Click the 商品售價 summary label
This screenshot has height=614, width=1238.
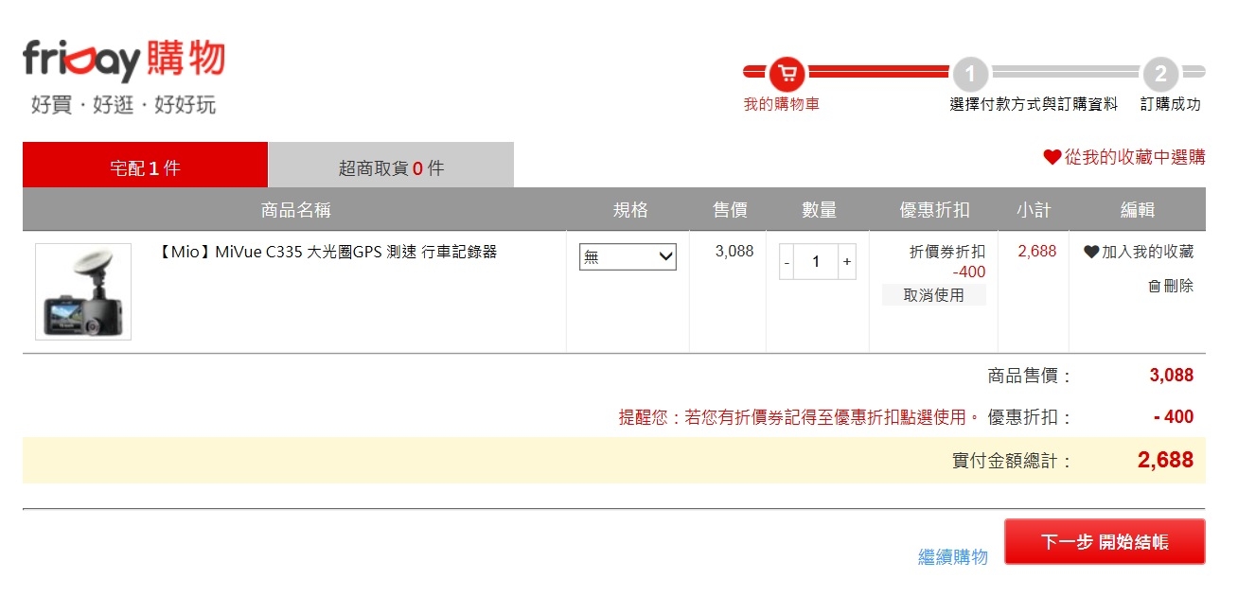coord(1030,377)
